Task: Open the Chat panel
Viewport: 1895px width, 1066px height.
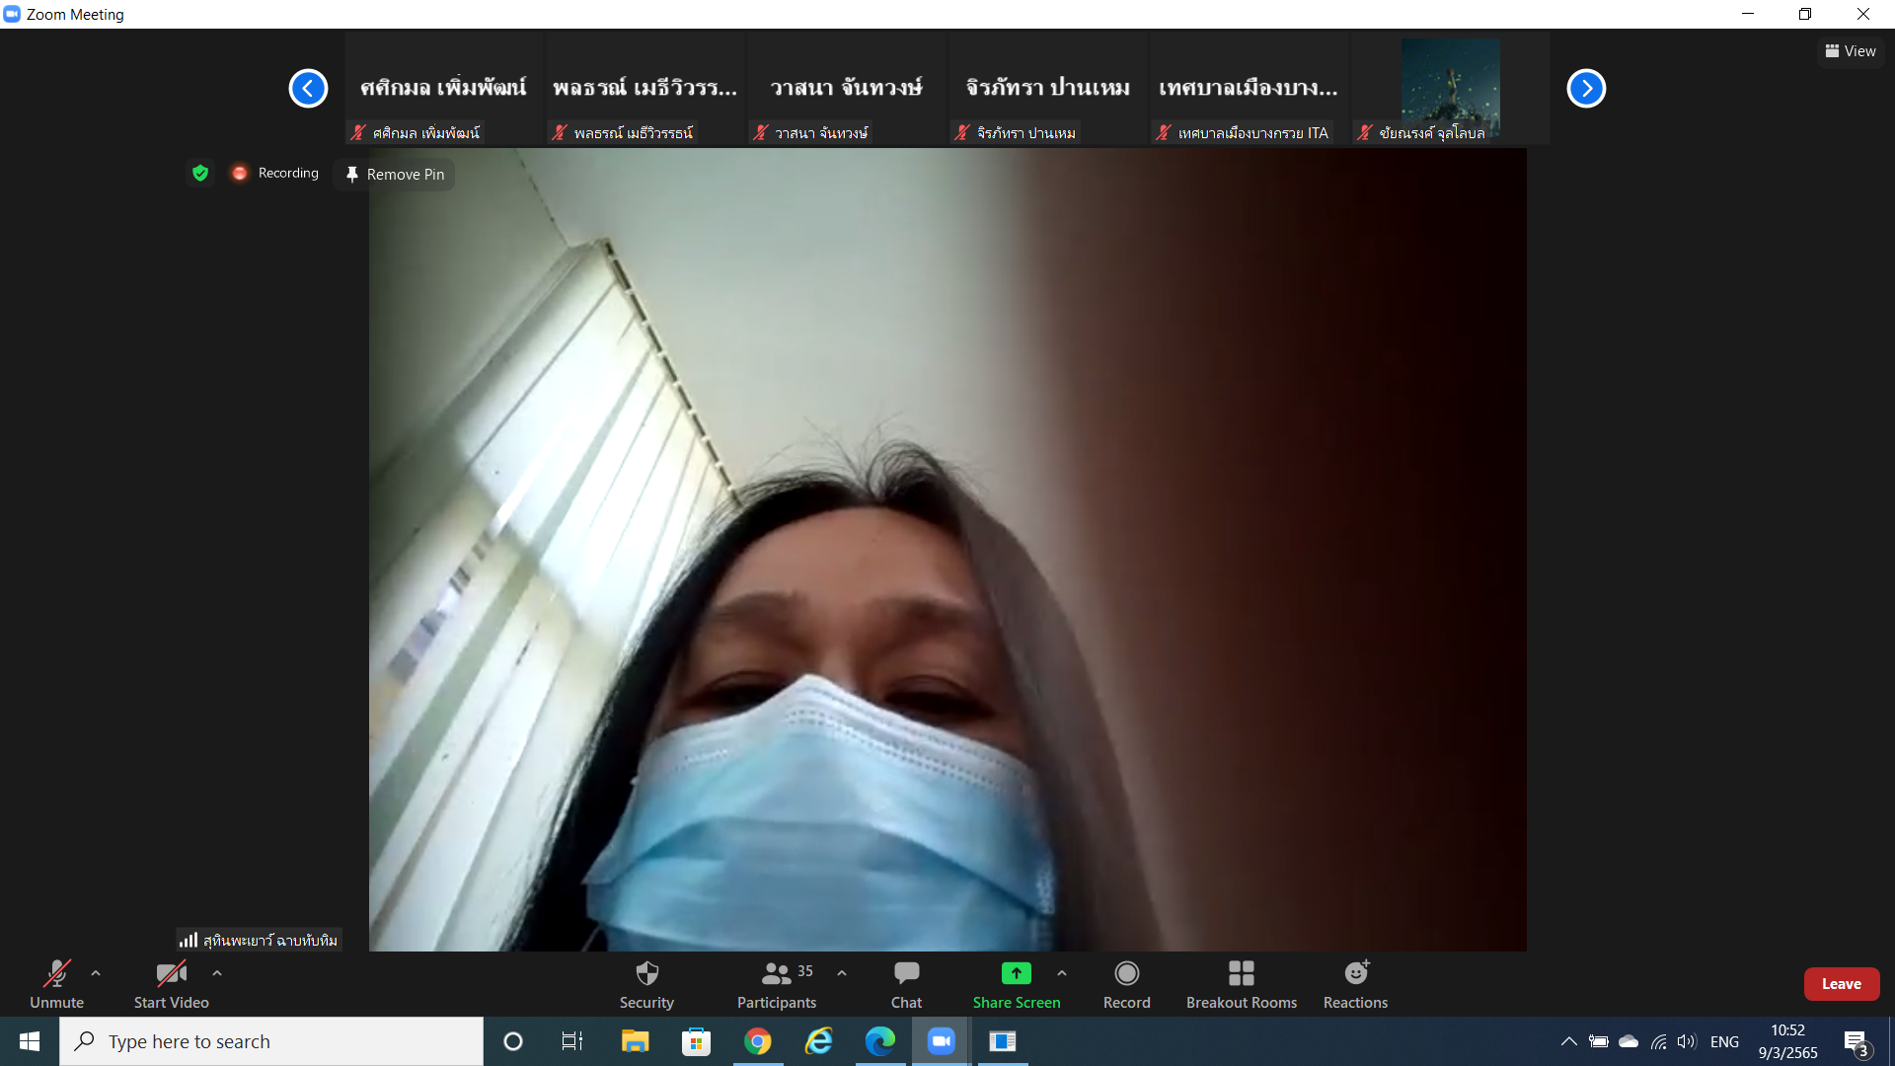Action: 906,985
